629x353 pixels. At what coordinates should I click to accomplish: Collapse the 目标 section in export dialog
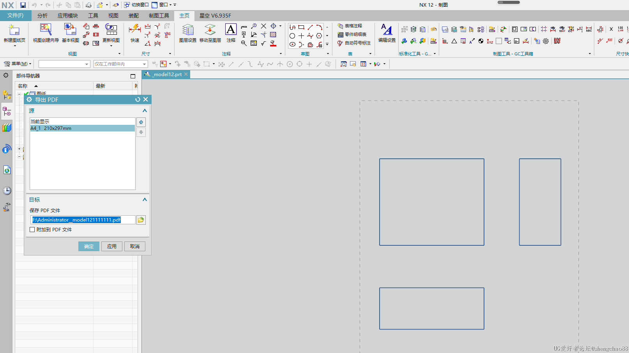tap(145, 199)
